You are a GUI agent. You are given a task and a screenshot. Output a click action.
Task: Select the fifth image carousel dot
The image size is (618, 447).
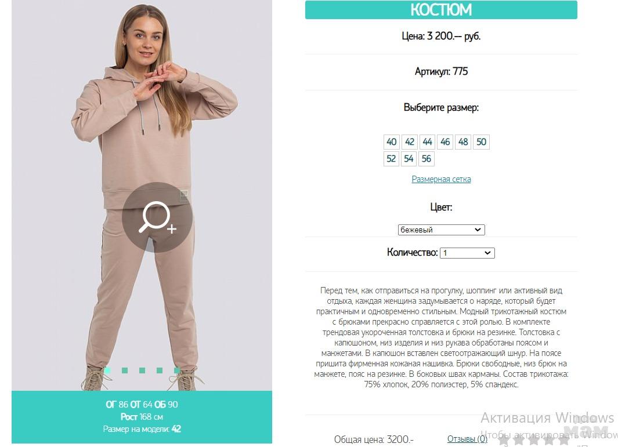tap(177, 370)
